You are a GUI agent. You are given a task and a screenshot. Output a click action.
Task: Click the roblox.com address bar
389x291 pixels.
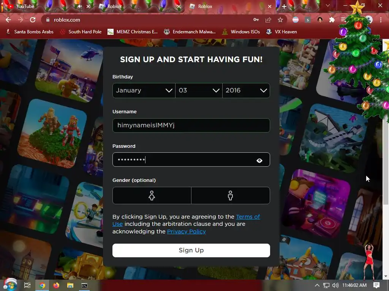pyautogui.click(x=149, y=20)
